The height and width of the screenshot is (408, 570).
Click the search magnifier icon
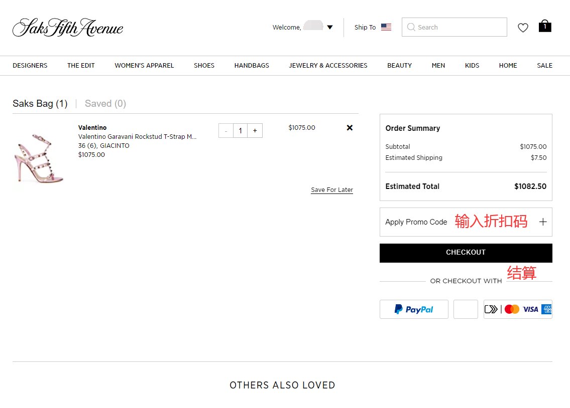(411, 27)
